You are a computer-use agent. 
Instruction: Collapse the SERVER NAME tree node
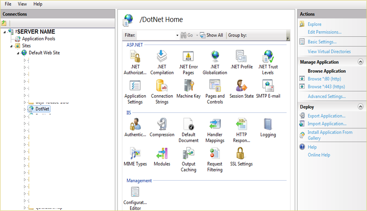pos(5,32)
